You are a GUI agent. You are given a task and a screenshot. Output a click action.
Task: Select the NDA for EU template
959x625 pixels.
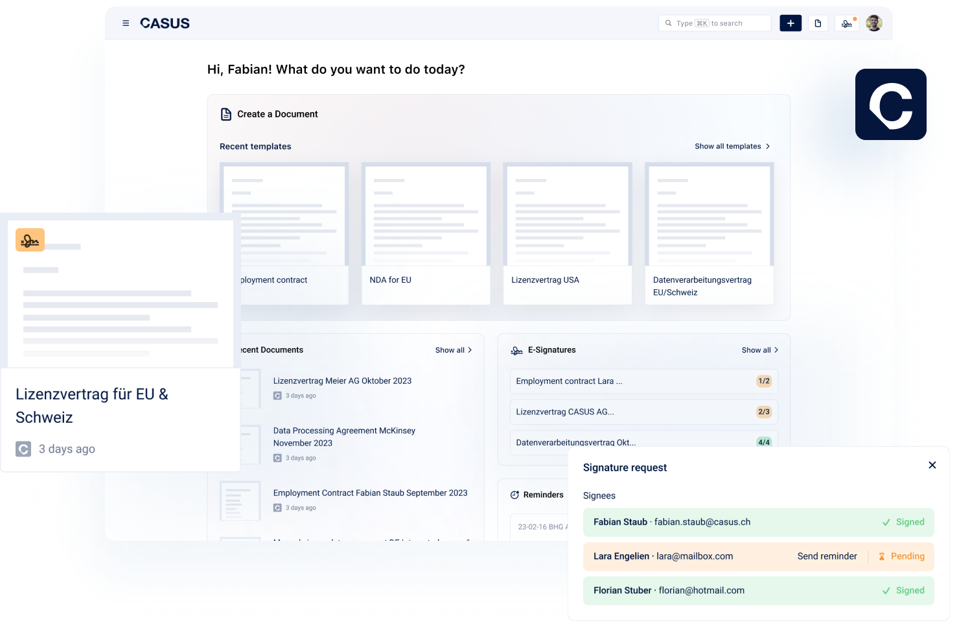[x=425, y=233]
